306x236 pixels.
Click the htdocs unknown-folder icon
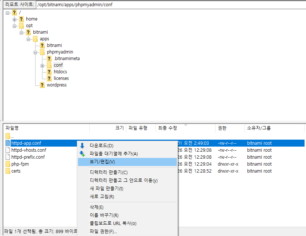click(x=49, y=72)
